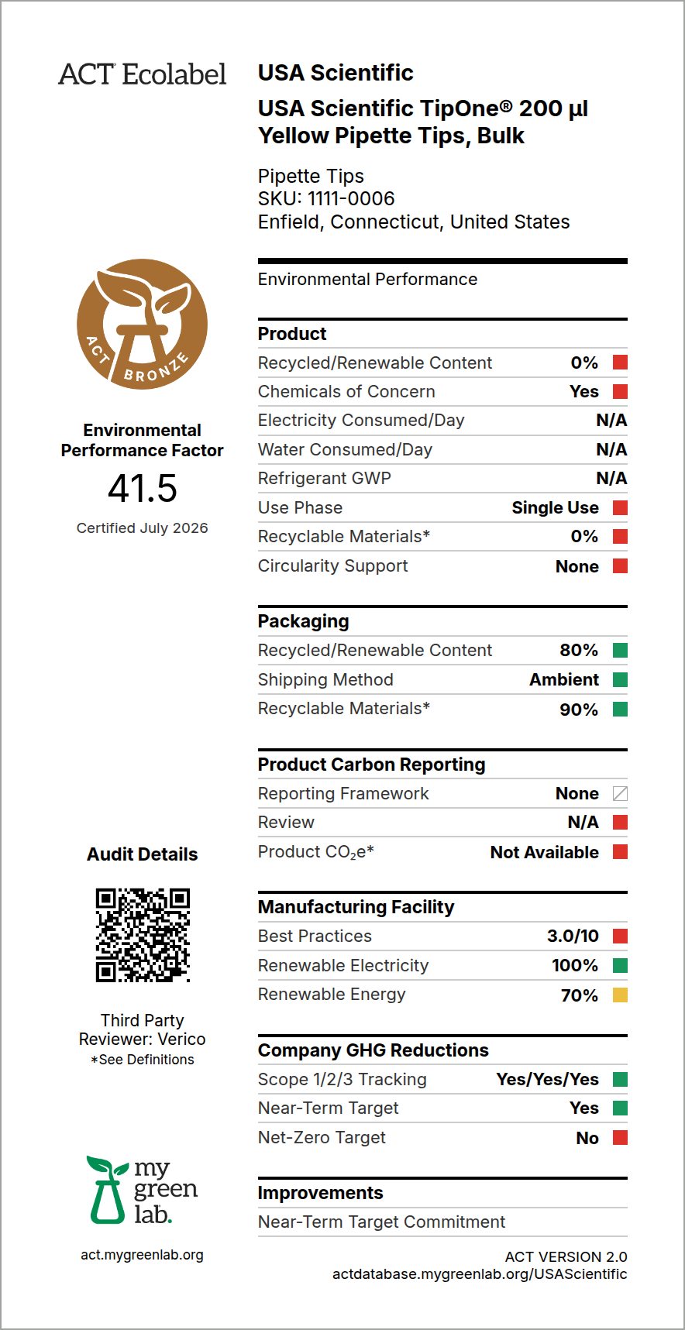Click the See Definitions note

143,1060
